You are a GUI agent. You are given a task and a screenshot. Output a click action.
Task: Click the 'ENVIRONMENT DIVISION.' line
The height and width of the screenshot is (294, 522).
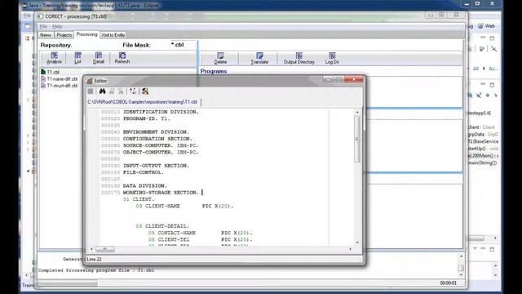click(x=156, y=132)
